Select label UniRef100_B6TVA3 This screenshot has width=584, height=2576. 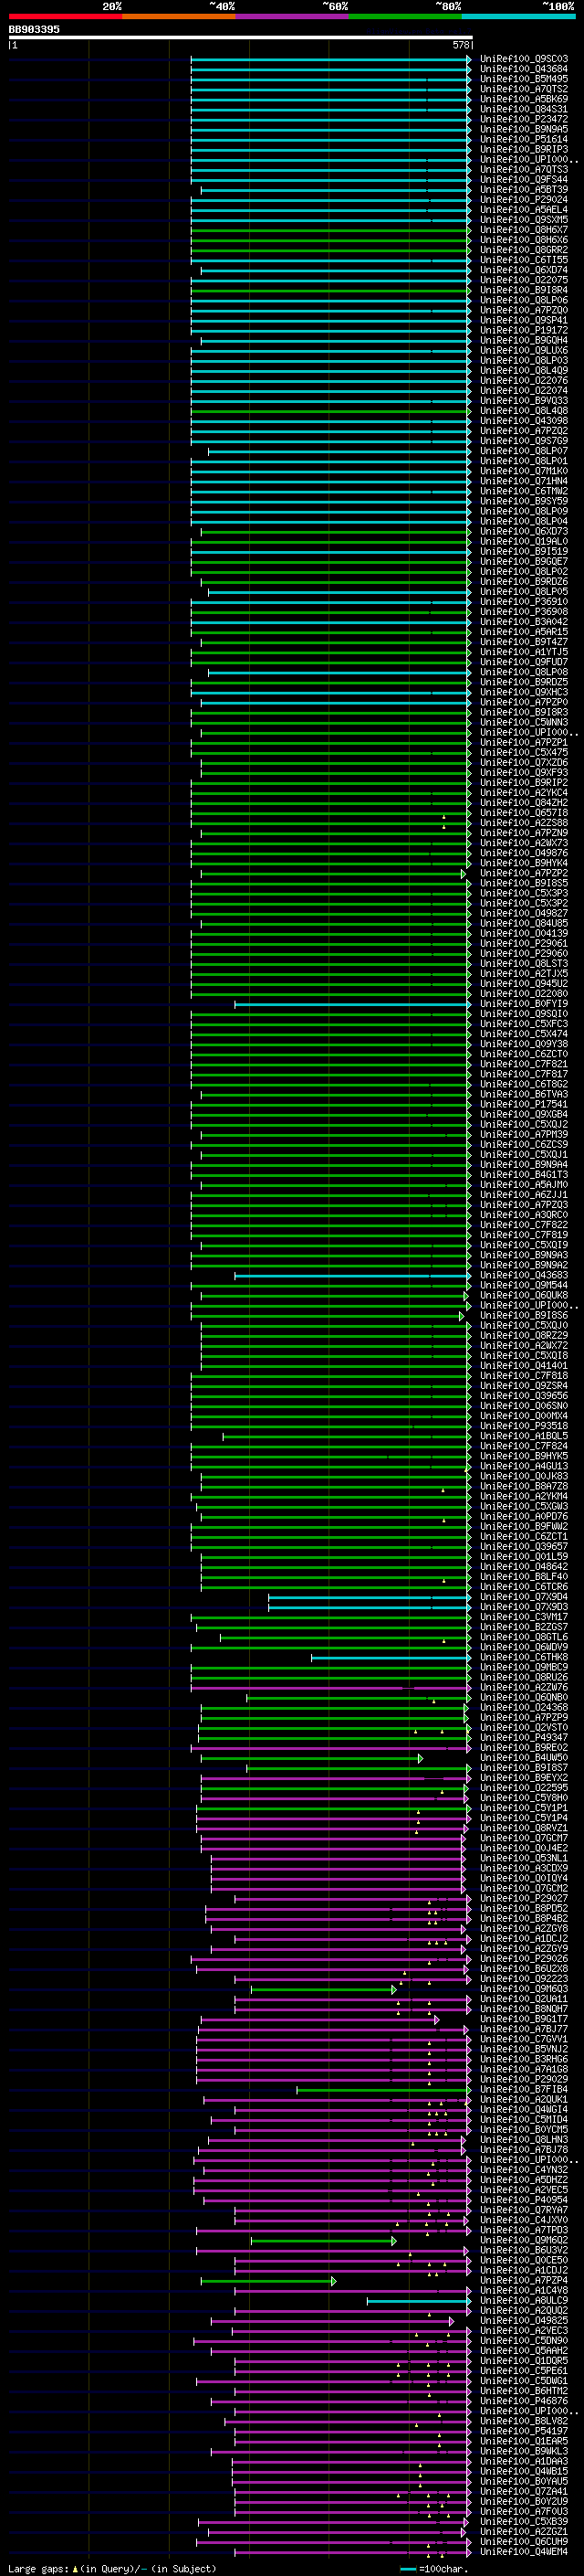coord(524,1094)
